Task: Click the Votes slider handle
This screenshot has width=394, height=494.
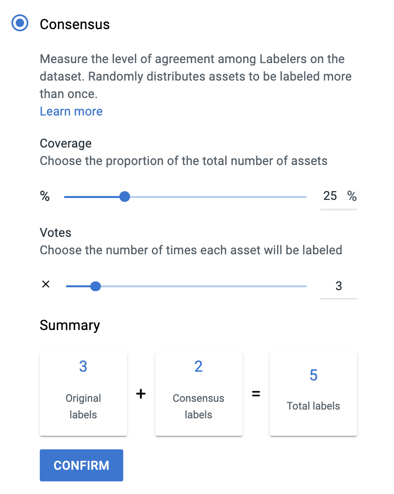Action: click(x=96, y=286)
